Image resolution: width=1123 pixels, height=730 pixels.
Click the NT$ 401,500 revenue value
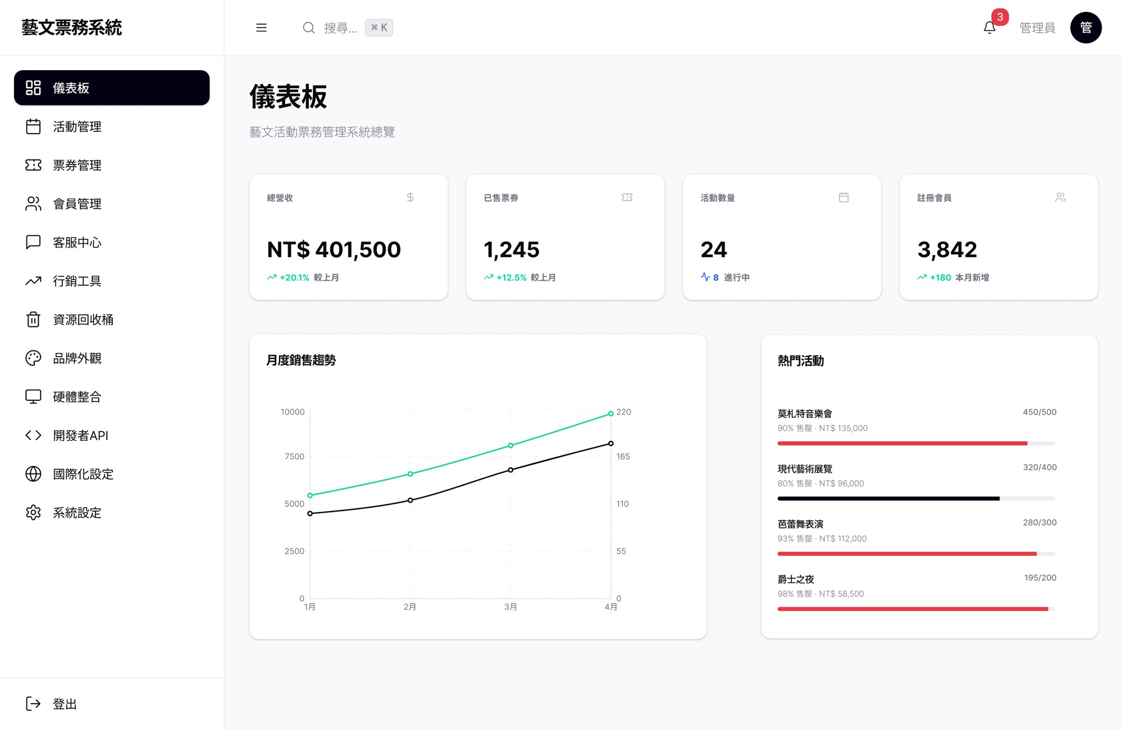pyautogui.click(x=334, y=249)
